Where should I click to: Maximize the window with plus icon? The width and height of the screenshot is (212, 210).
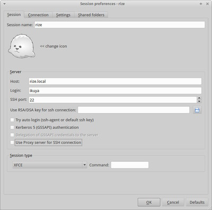coord(201,4)
